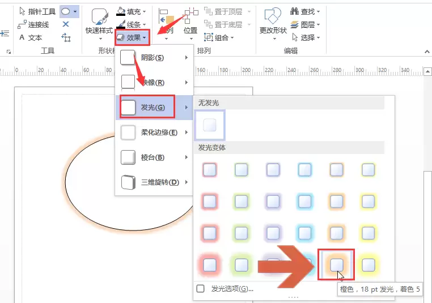Apply yellow 18 pt glow in last row
The image size is (432, 303).
click(368, 264)
